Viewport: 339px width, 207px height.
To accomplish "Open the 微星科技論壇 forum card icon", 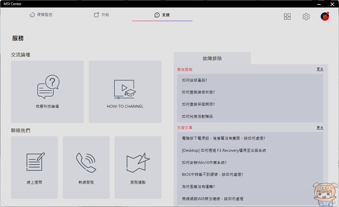I will point(48,87).
